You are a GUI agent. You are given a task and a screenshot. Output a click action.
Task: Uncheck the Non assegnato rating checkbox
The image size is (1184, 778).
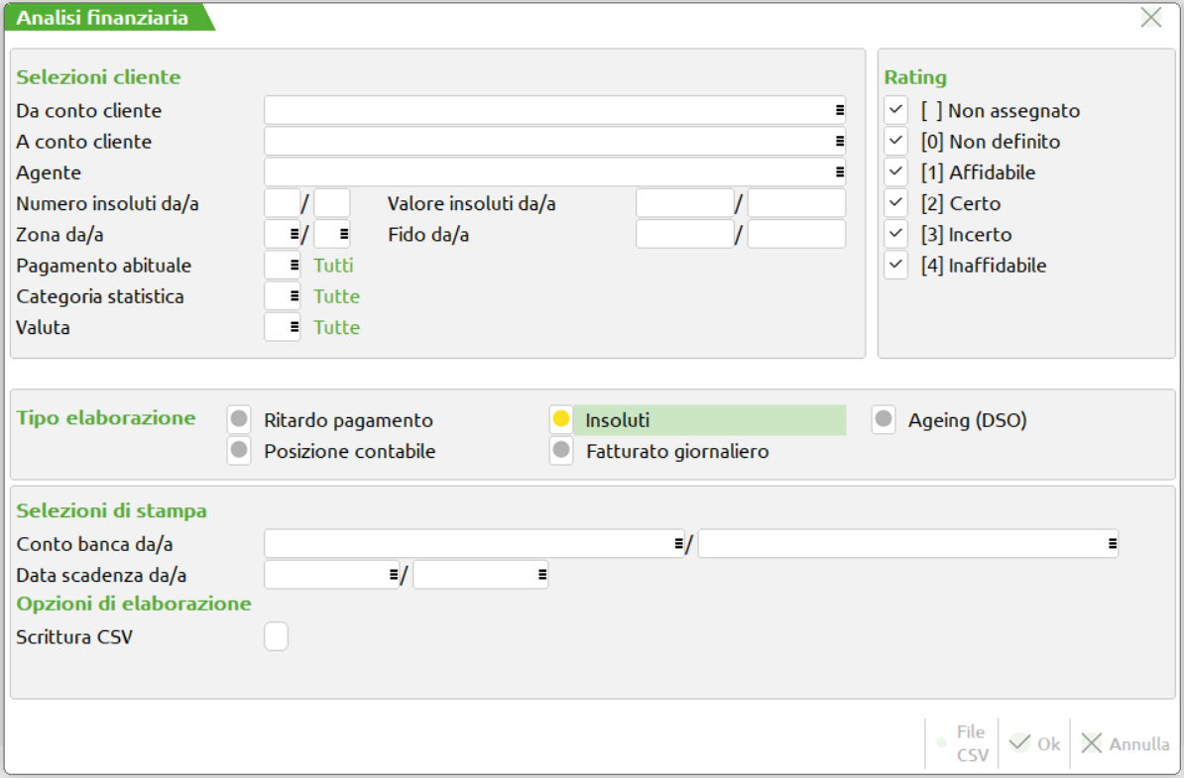tap(896, 110)
